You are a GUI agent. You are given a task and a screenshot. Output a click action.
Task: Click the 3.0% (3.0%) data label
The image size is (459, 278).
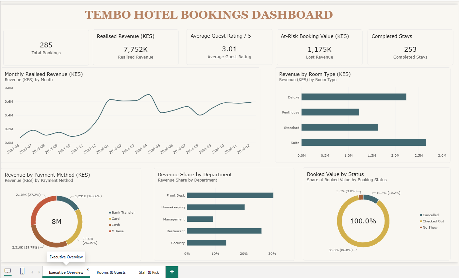tap(347, 191)
